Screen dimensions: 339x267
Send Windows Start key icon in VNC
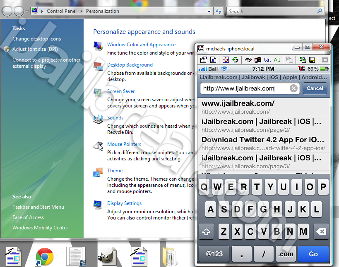click(258, 60)
